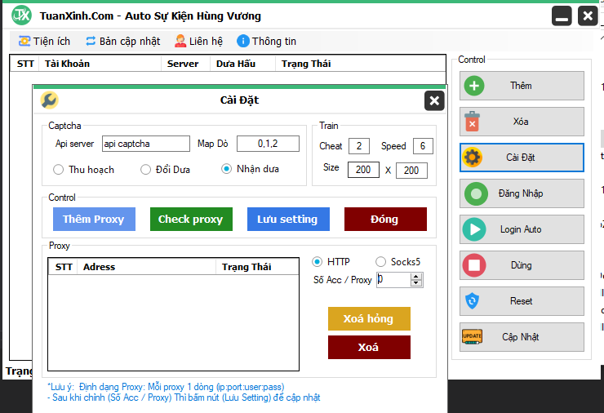Click the Login Auto play icon
Image resolution: width=604 pixels, height=413 pixels.
tap(473, 229)
